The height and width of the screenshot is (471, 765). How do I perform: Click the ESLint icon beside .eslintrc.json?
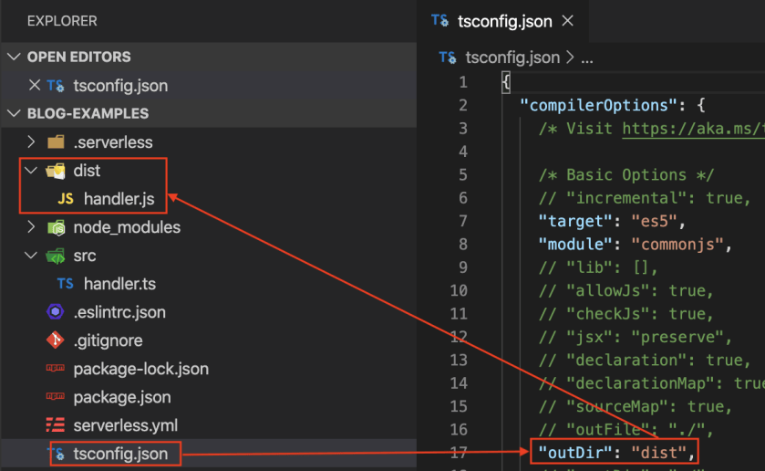coord(55,312)
